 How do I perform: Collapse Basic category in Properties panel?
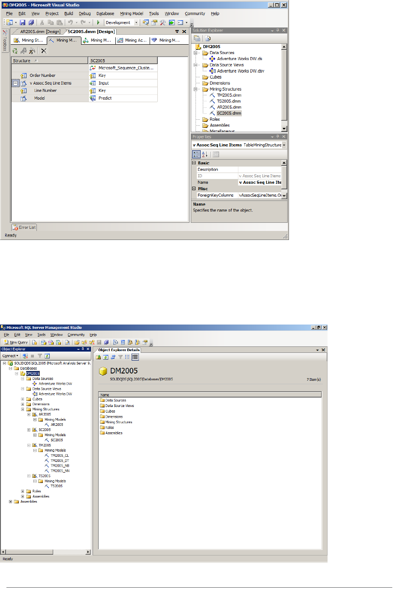click(194, 163)
